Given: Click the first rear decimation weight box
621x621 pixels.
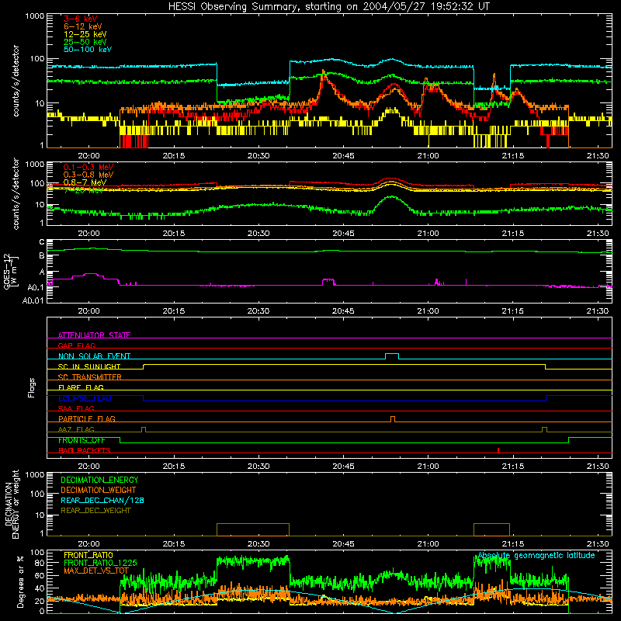Looking at the screenshot, I should click(253, 529).
